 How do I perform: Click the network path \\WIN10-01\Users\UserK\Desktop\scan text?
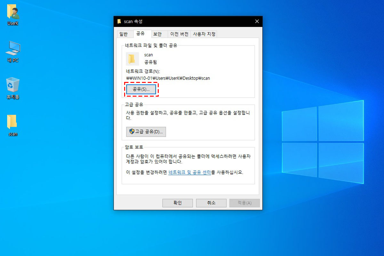[x=168, y=78]
